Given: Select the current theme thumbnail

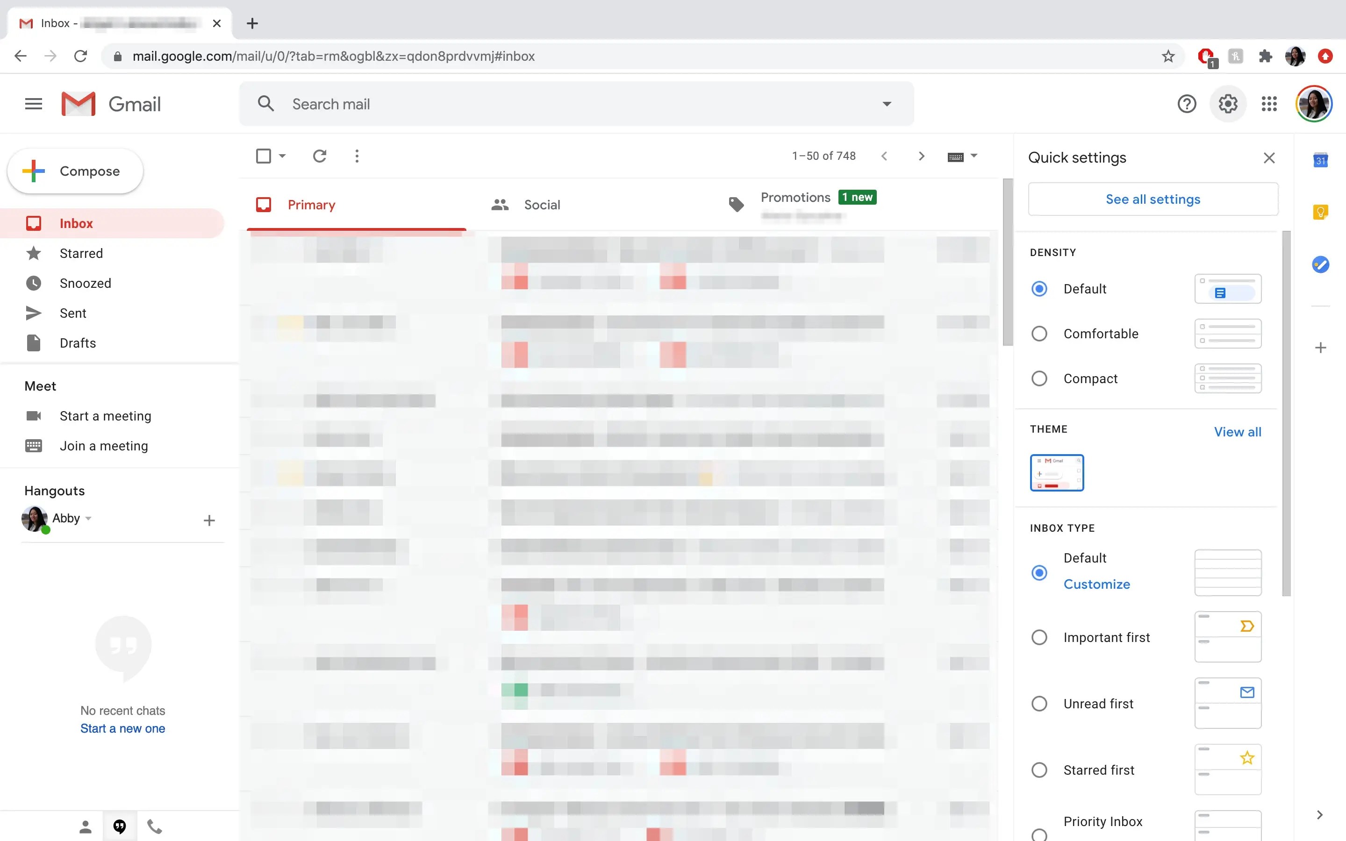Looking at the screenshot, I should point(1056,473).
